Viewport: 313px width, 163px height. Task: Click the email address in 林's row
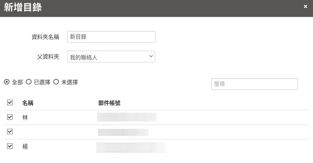point(127,117)
